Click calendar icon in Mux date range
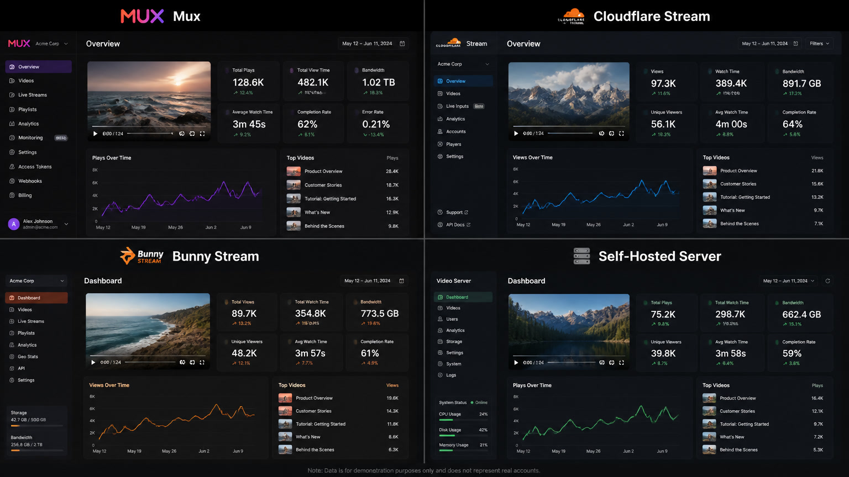Screen dimensions: 849x477 click(x=402, y=44)
